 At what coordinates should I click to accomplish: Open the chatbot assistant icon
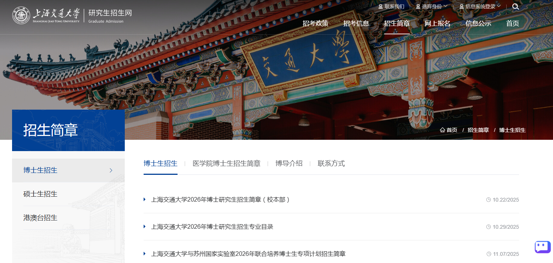coord(542,247)
